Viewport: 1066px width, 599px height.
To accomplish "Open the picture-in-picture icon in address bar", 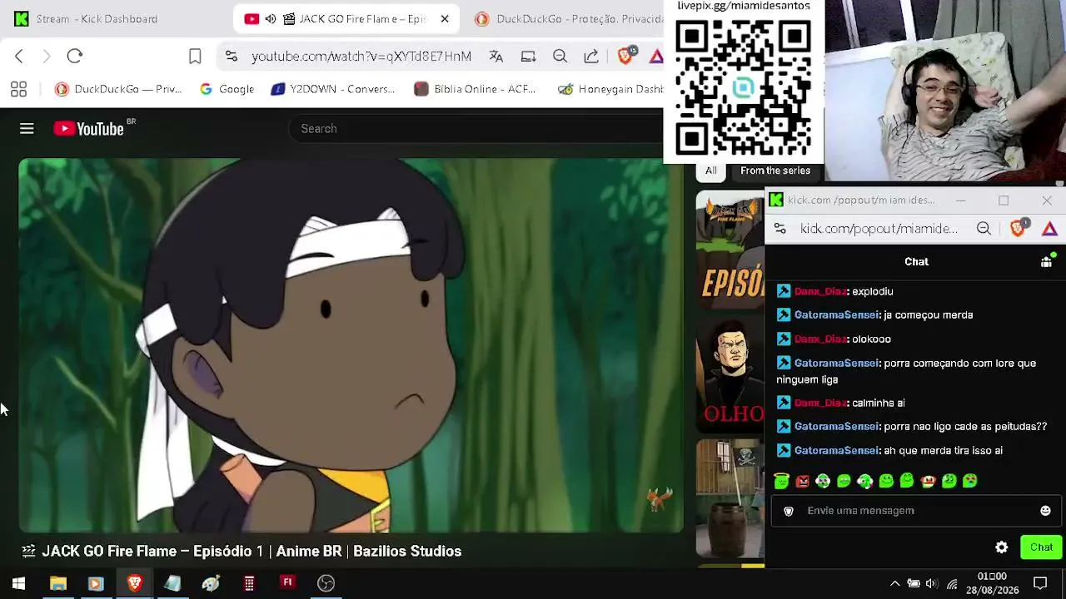I will (x=528, y=56).
